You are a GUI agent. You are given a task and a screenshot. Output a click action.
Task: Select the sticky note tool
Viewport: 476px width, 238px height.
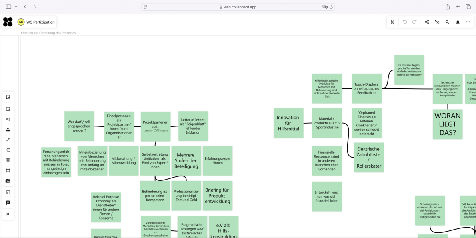click(8, 109)
